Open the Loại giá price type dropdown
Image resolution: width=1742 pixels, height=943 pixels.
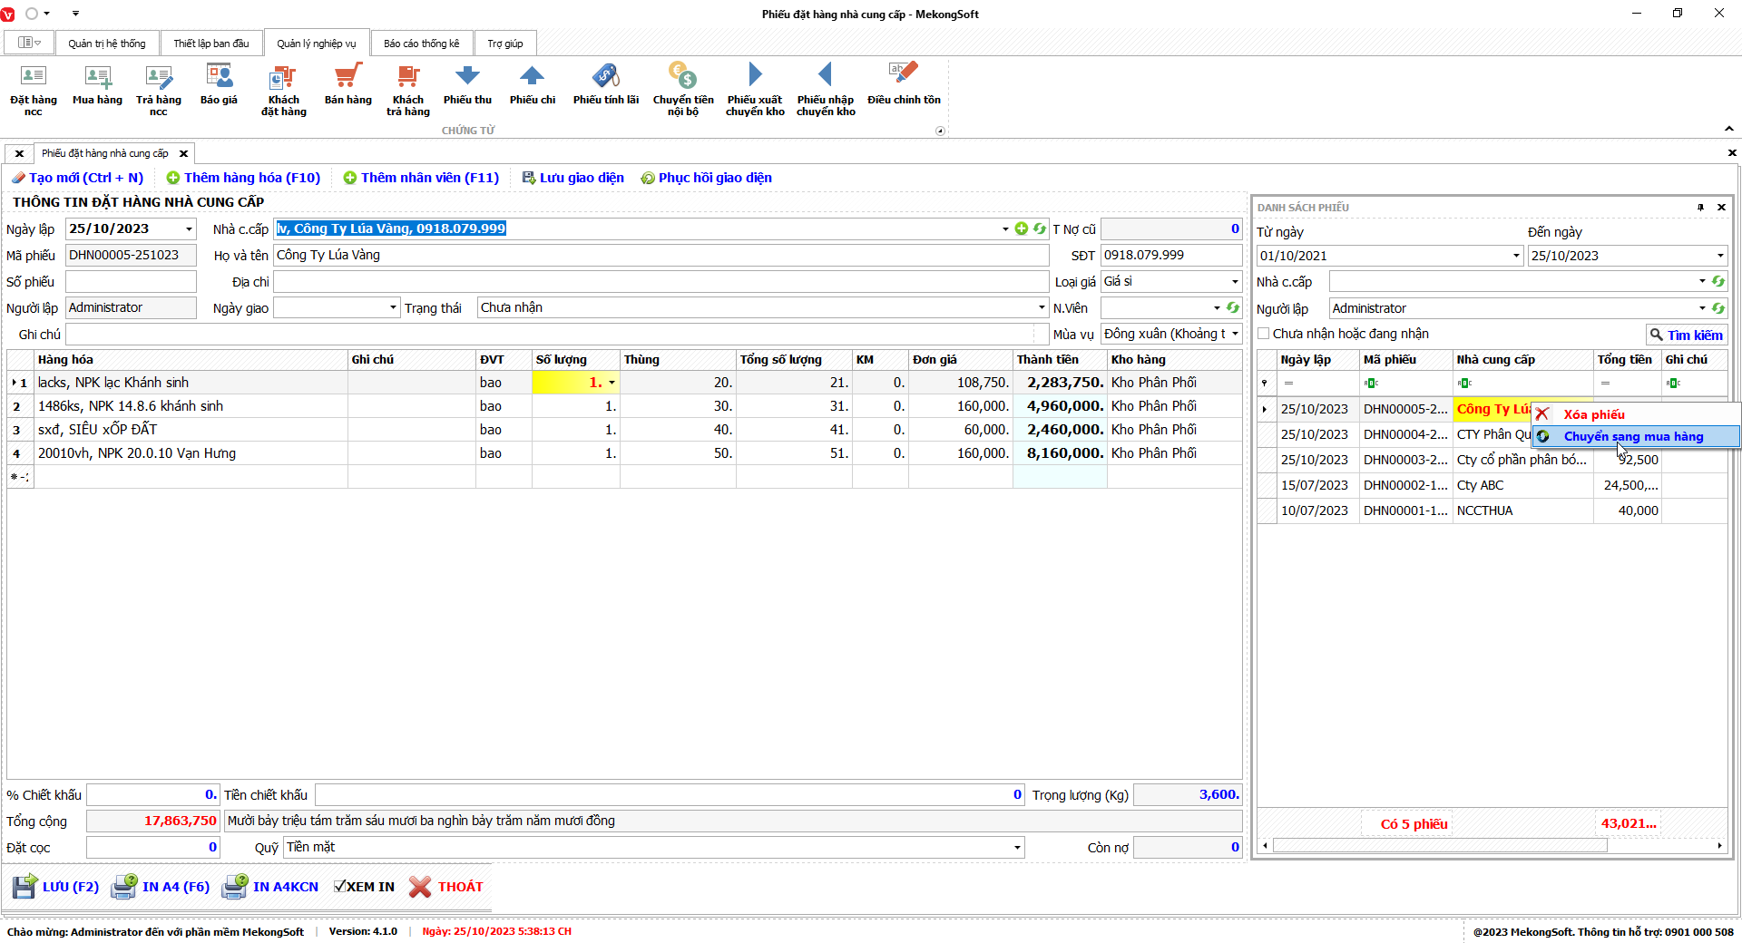pyautogui.click(x=1234, y=282)
